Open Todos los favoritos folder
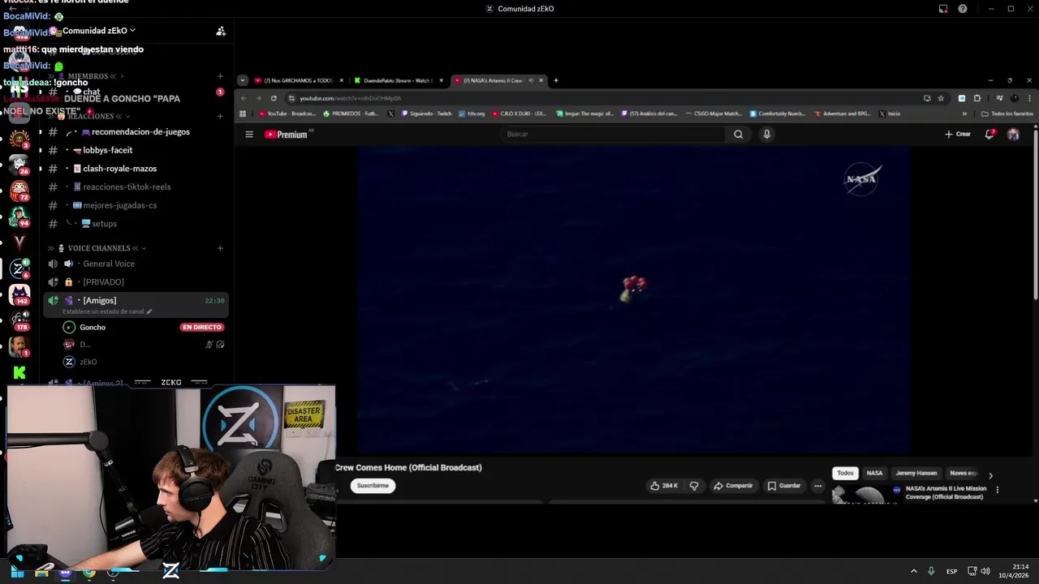Screen dimensions: 1039x584 pyautogui.click(x=1007, y=114)
